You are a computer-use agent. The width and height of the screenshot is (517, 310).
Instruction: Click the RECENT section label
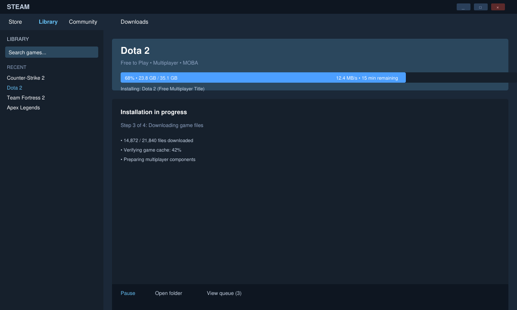[x=17, y=67]
